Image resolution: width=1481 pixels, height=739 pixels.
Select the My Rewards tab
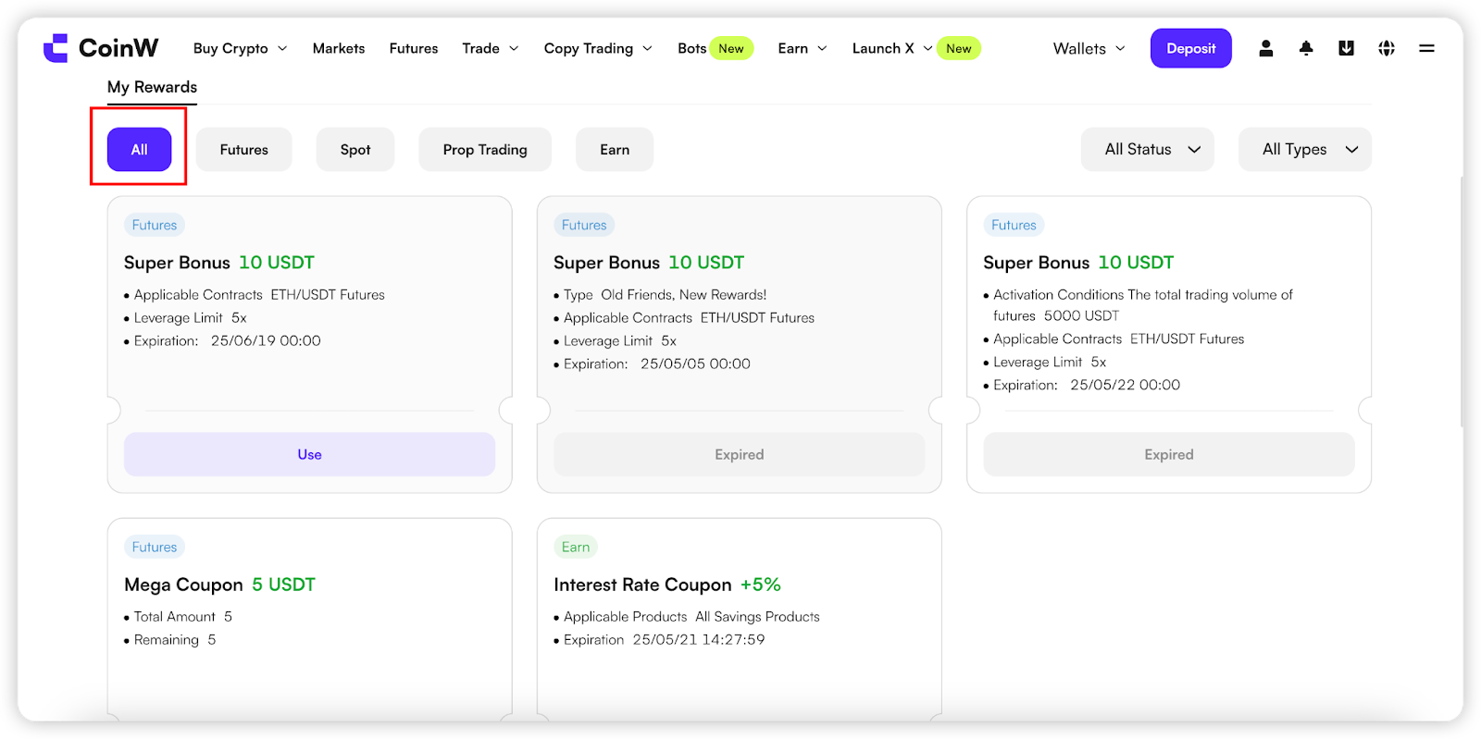coord(152,88)
